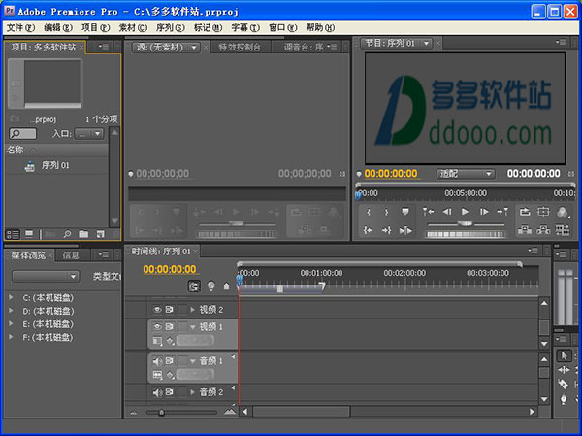This screenshot has width=582, height=436.
Task: Click Set In Point in program monitor
Action: point(369,212)
